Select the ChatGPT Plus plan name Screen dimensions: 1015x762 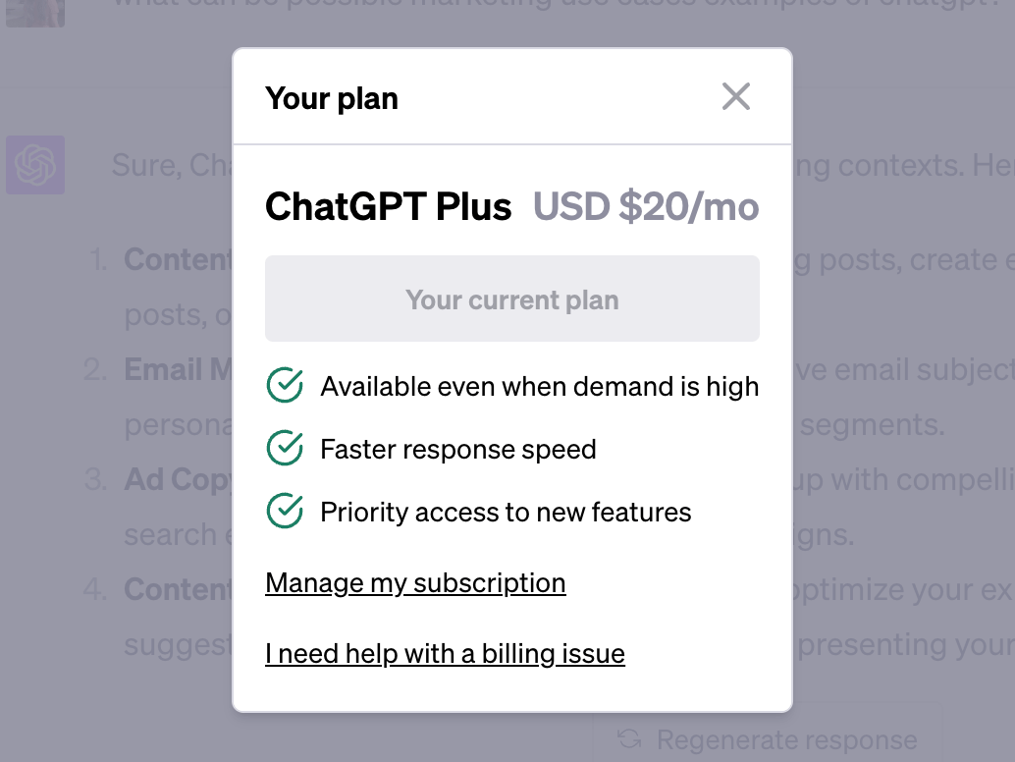coord(389,207)
